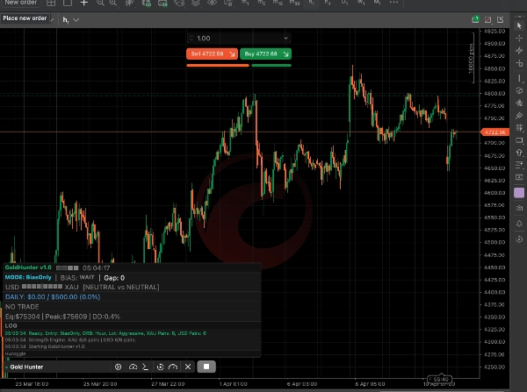The height and width of the screenshot is (392, 527).
Task: Stop the Gold Hunter cBot with the square button
Action: click(206, 367)
